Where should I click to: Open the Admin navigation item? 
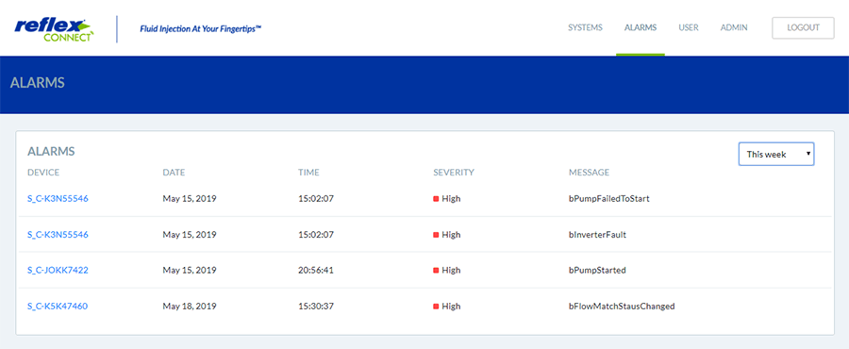click(x=734, y=27)
